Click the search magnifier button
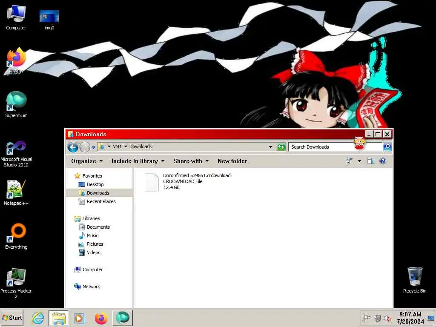This screenshot has width=436, height=327. point(387,147)
